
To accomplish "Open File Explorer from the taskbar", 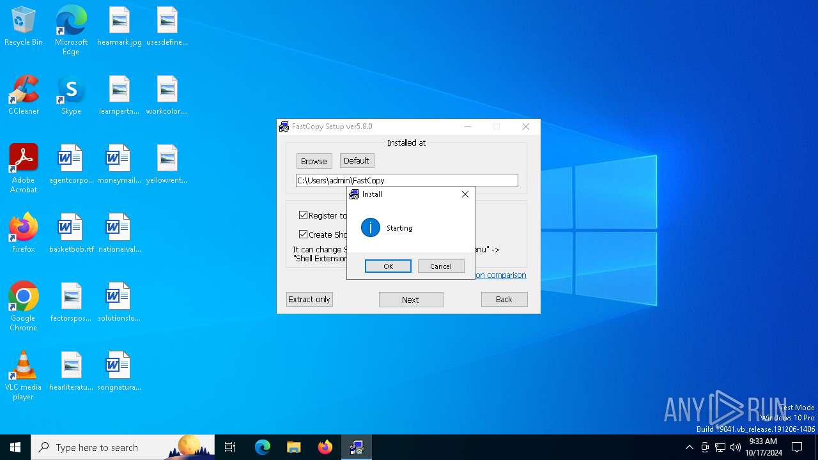I will 293,447.
